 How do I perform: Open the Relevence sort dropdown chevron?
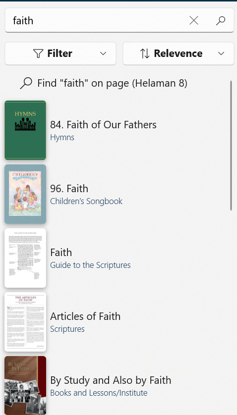pos(221,53)
